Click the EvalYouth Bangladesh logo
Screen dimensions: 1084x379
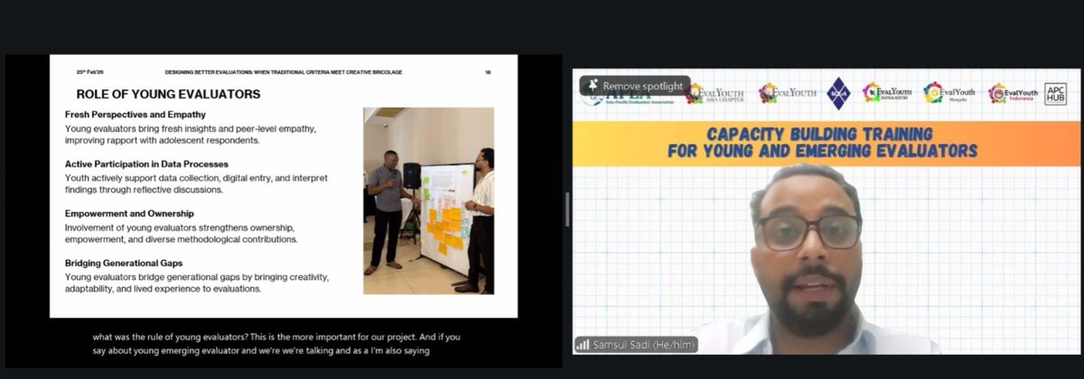click(887, 92)
